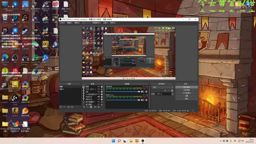Image resolution: width=256 pixels, height=144 pixels.
Task: Add a new scene with the Scenes plus icon
Action: tap(61, 107)
